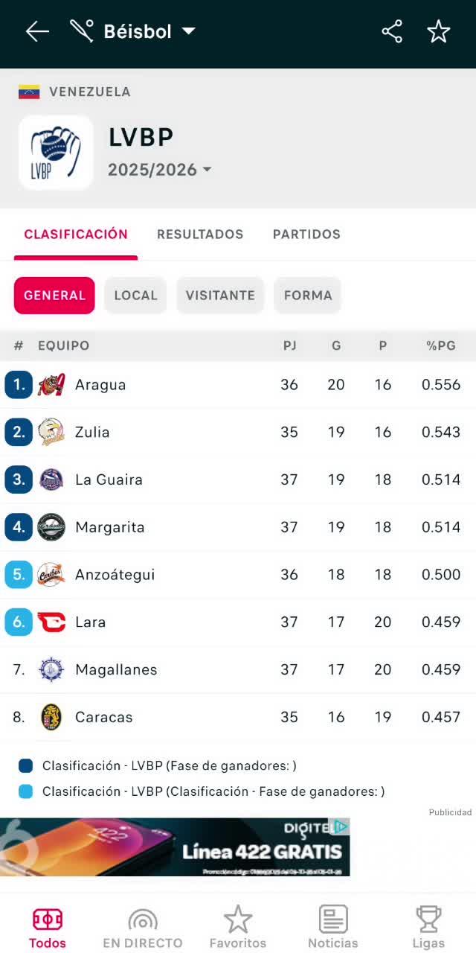Switch to LOCAL standings filter
Viewport: 476px width, 953px height.
pos(135,296)
